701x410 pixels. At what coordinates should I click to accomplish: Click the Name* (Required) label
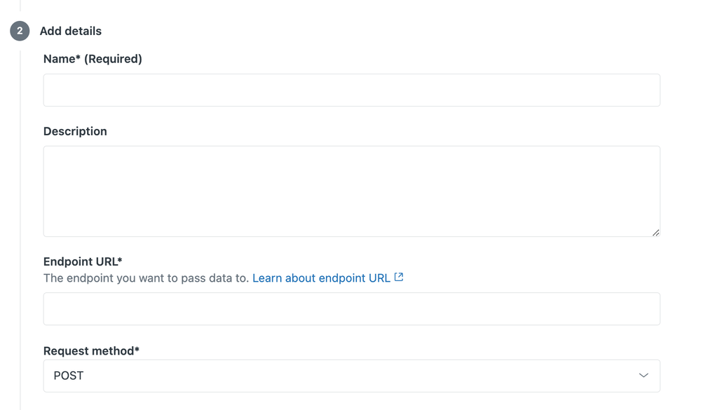[92, 59]
